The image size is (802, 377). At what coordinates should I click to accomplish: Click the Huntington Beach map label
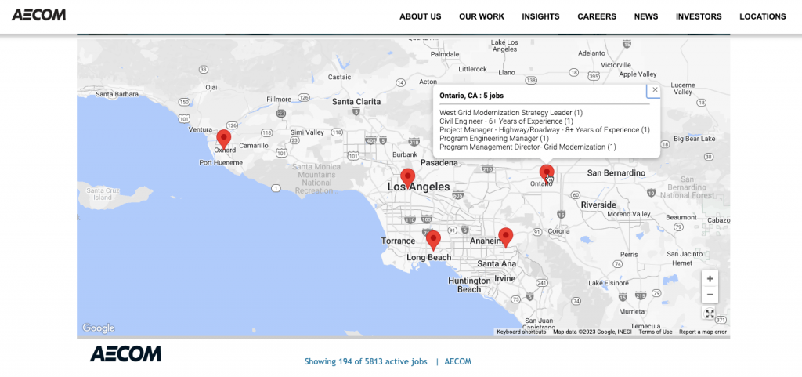(x=470, y=285)
